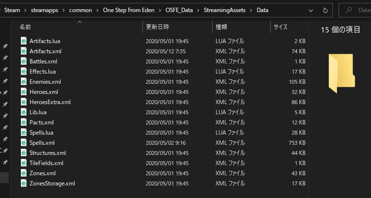
Task: Sort files by 更新日時 column header
Action: (157, 27)
